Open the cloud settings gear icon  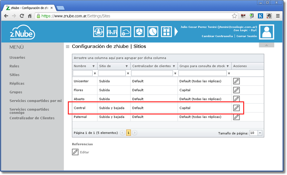coord(126,32)
